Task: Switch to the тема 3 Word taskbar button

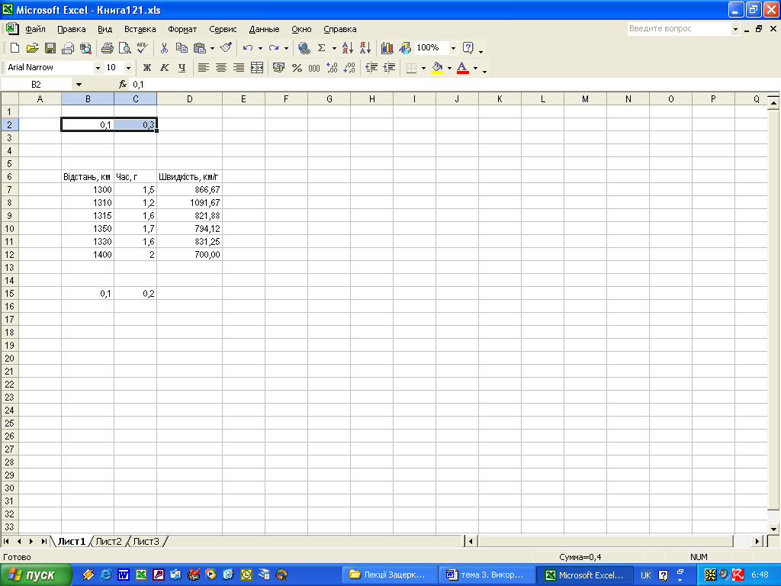Action: [x=487, y=575]
